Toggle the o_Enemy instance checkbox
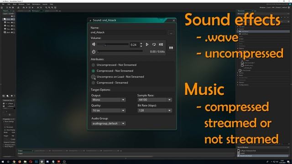The width and height of the screenshot is (292, 164). 4,106
